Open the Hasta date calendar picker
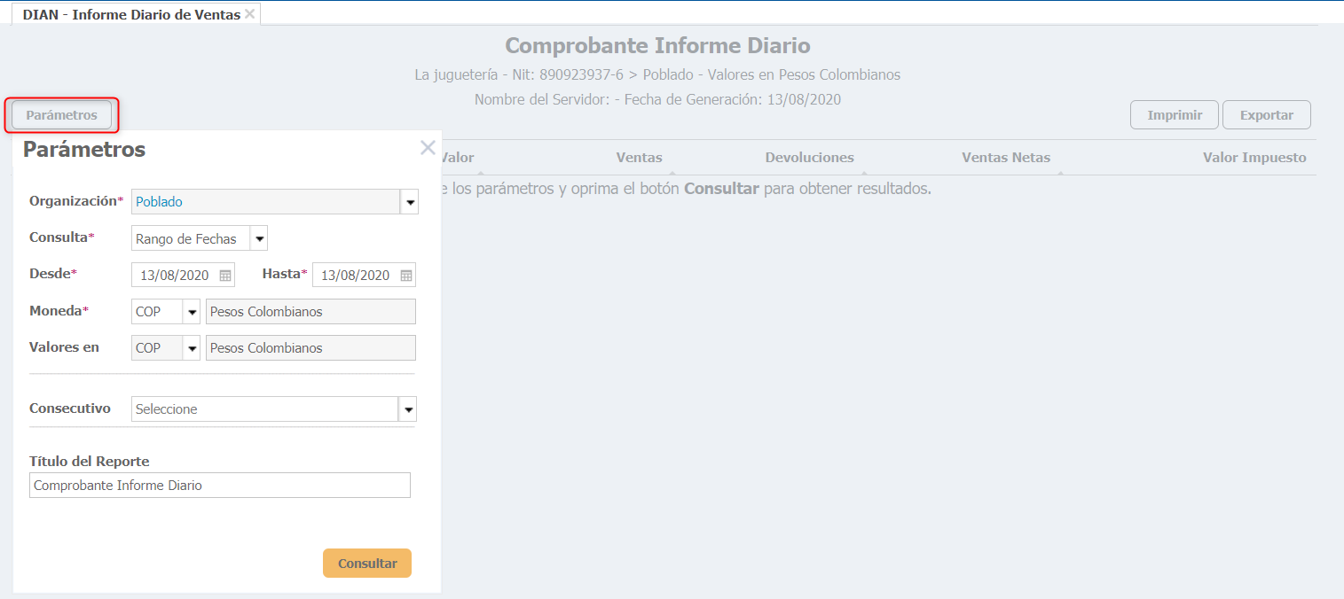The image size is (1344, 599). [x=406, y=276]
